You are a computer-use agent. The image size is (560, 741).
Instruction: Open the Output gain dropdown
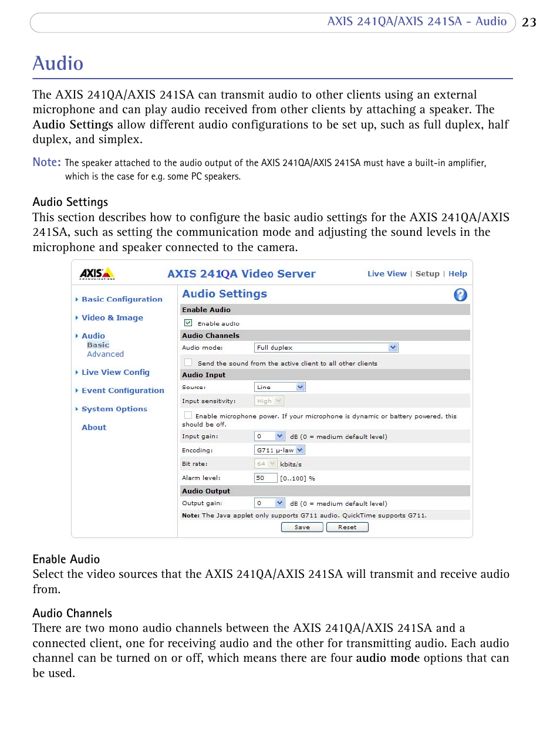[x=269, y=503]
